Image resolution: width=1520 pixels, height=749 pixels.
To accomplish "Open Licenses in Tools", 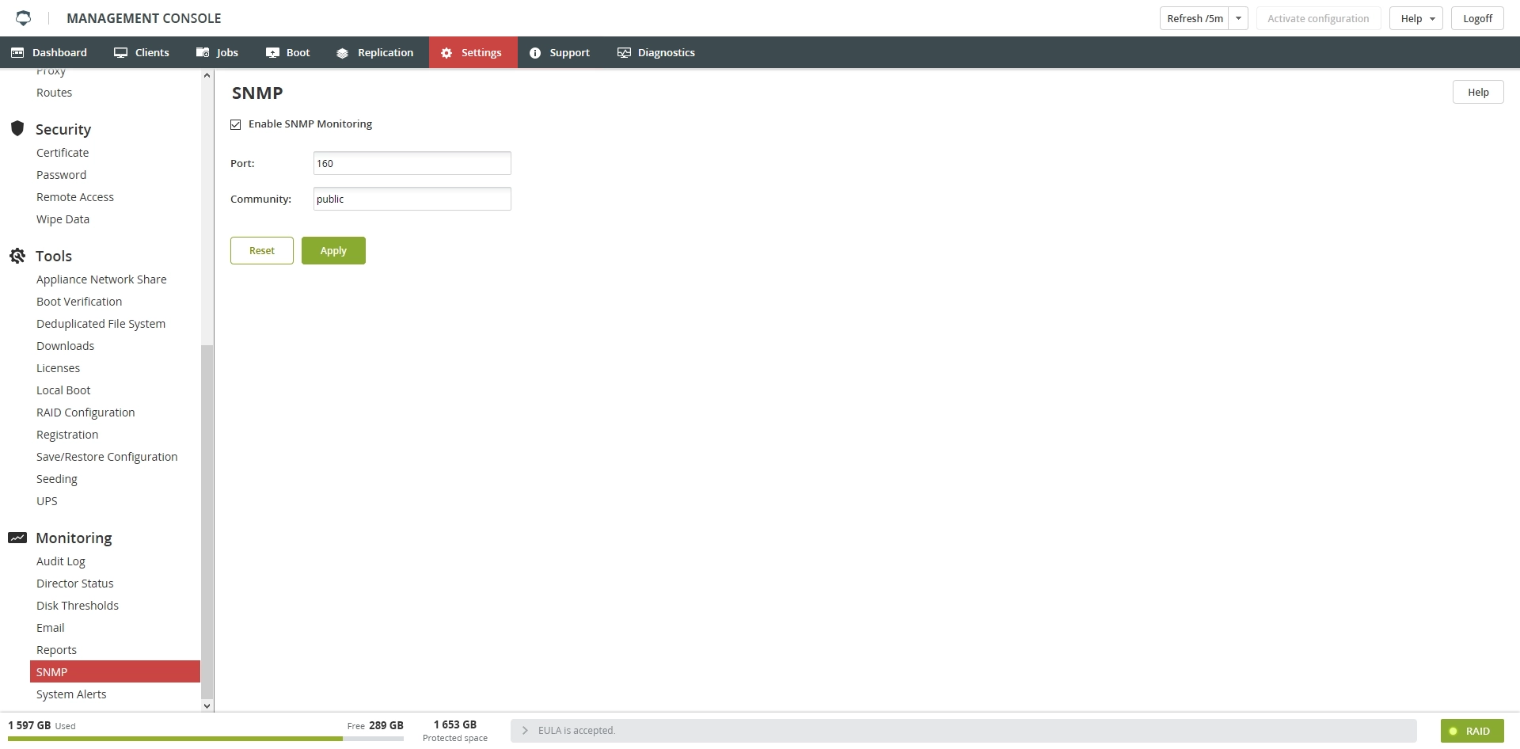I will pyautogui.click(x=58, y=368).
